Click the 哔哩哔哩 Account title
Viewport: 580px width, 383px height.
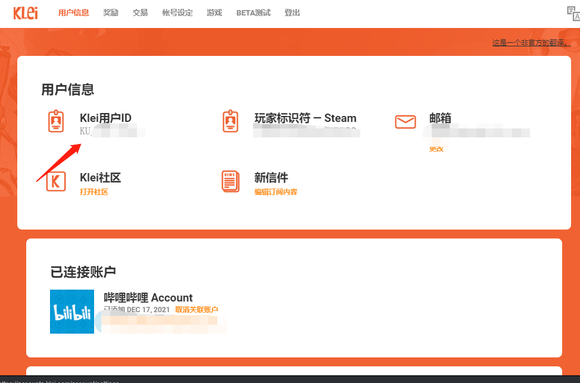tap(148, 297)
